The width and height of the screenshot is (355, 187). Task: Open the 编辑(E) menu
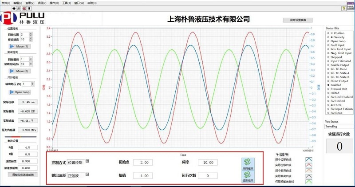coord(18,3)
